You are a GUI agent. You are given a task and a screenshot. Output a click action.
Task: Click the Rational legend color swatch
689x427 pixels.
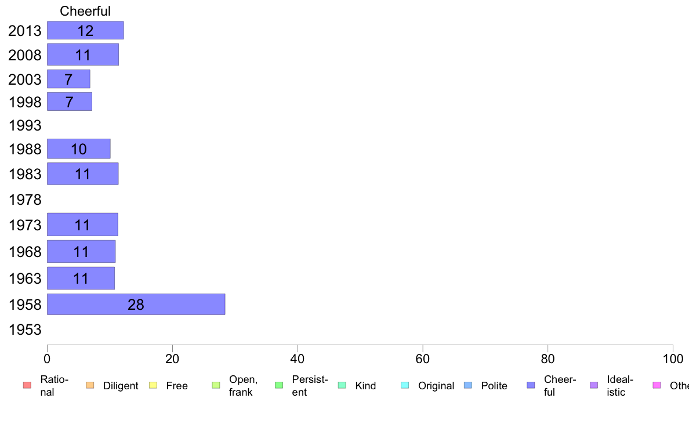click(x=27, y=386)
